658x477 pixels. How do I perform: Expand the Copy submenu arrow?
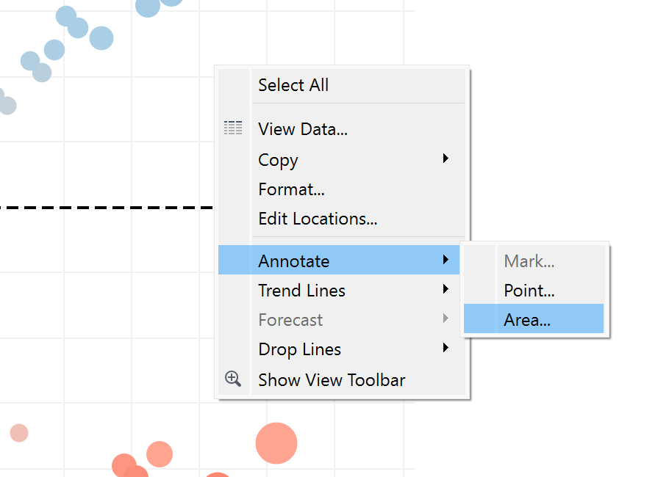(446, 159)
